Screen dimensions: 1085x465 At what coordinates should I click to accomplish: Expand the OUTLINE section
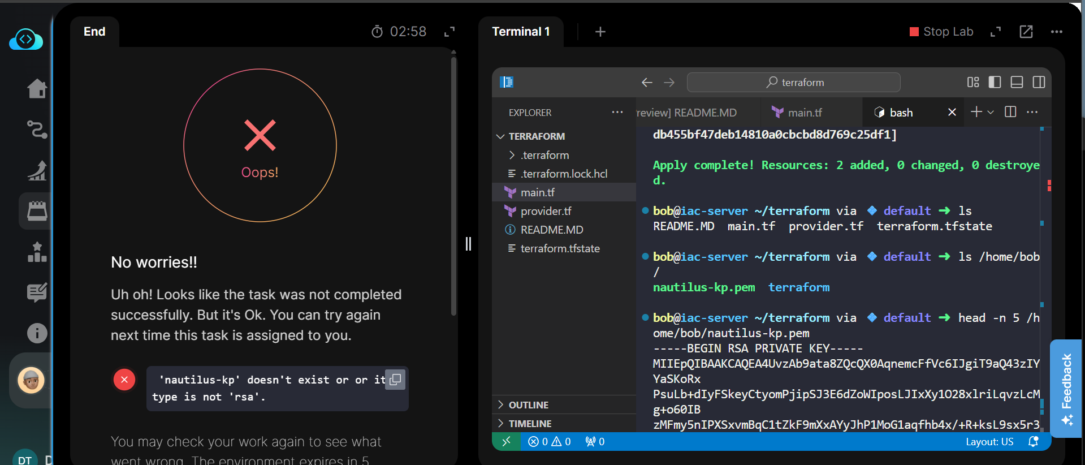528,405
